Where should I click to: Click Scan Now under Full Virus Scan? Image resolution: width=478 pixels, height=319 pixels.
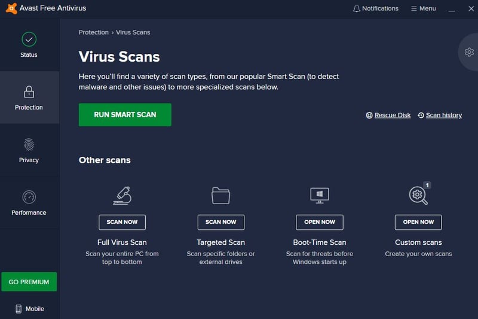pos(122,222)
